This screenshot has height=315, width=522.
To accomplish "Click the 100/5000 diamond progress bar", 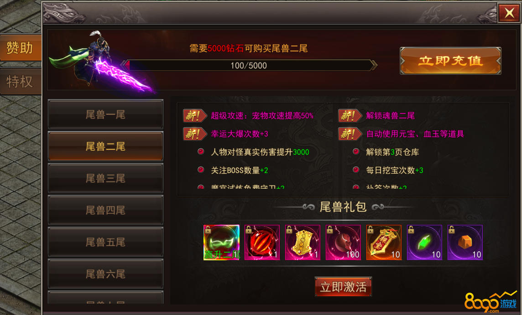I will (249, 66).
